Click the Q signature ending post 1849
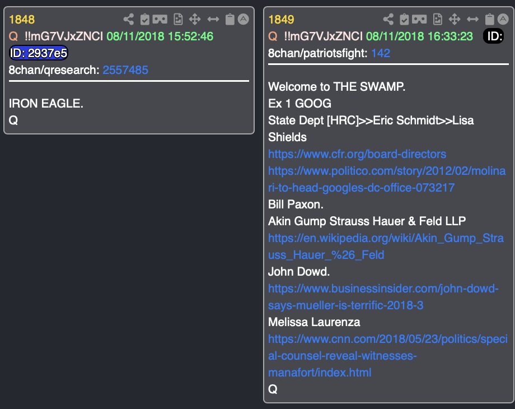This screenshot has height=409, width=515. click(x=273, y=389)
